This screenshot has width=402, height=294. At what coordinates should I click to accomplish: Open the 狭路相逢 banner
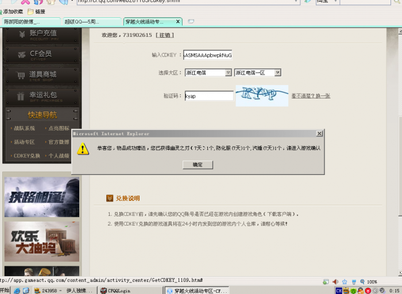point(42,197)
